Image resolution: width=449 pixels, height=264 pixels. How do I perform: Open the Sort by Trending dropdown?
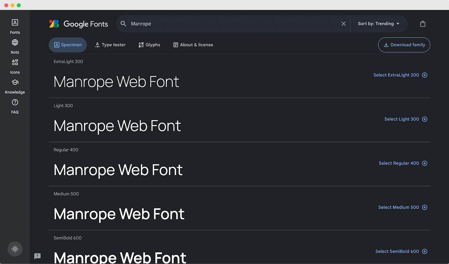point(378,24)
